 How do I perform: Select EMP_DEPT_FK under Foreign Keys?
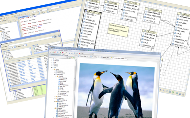pyautogui.click(x=62, y=103)
